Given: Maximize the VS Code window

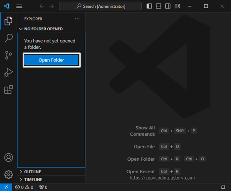Looking at the screenshot, I should (x=206, y=6).
